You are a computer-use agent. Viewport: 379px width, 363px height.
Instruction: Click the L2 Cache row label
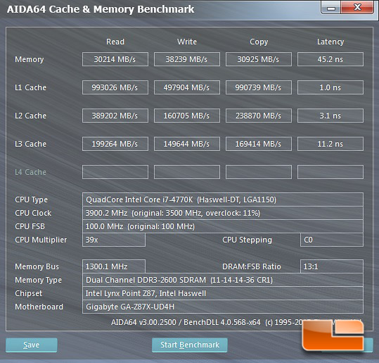pos(30,116)
